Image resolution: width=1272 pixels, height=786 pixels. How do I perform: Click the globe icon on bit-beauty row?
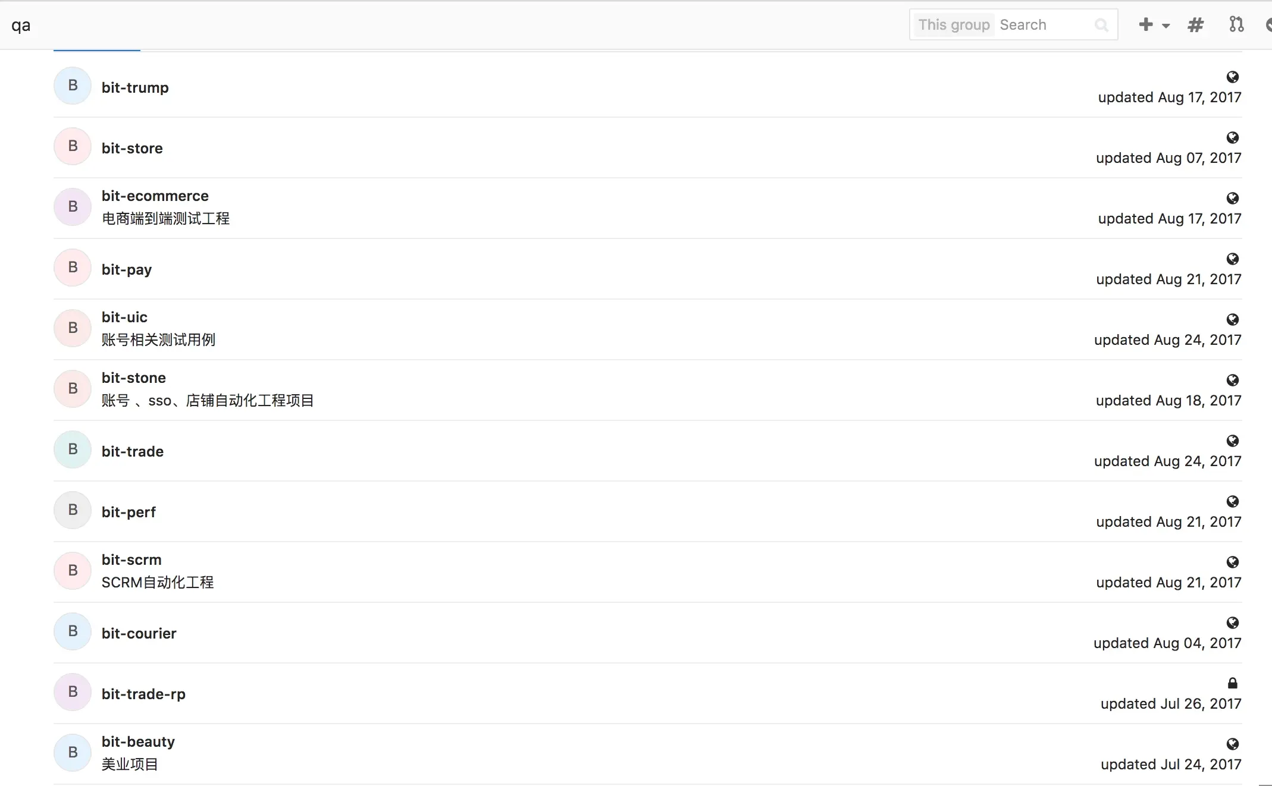[x=1232, y=744]
